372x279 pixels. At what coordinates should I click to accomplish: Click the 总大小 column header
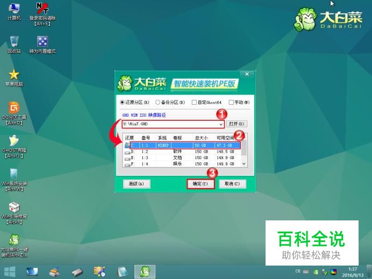coord(201,138)
